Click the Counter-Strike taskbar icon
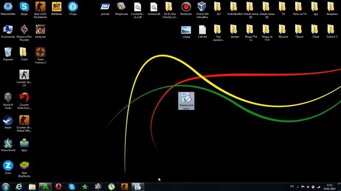Image resolution: width=341 pixels, height=191 pixels. pyautogui.click(x=125, y=187)
